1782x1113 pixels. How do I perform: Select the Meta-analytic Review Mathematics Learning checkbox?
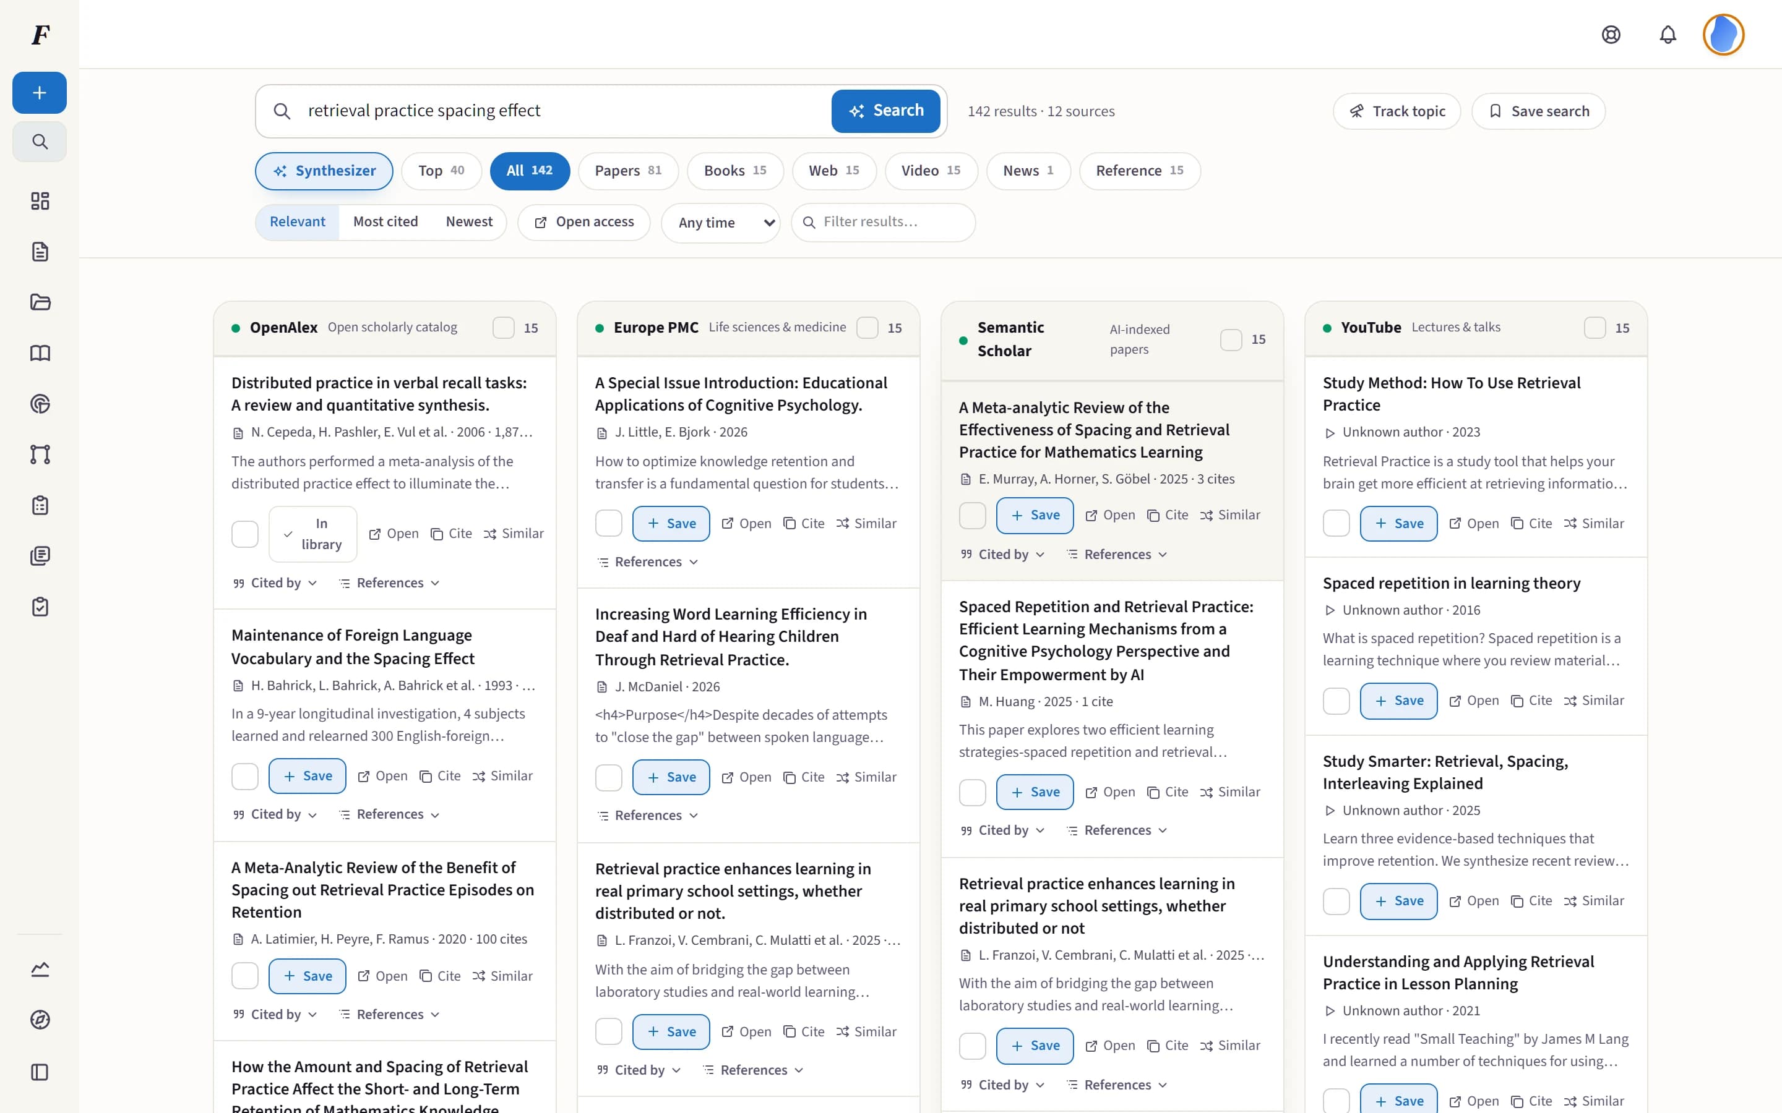click(972, 515)
